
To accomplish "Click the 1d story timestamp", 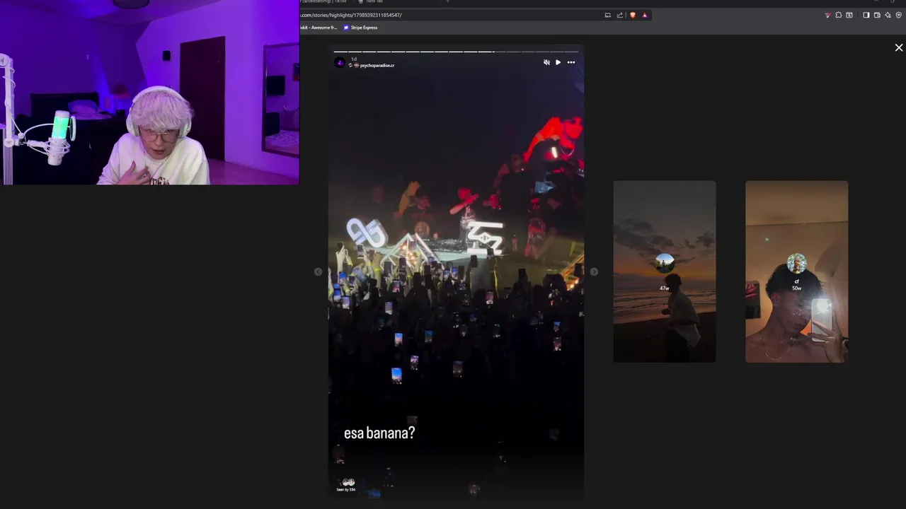I will tap(354, 59).
